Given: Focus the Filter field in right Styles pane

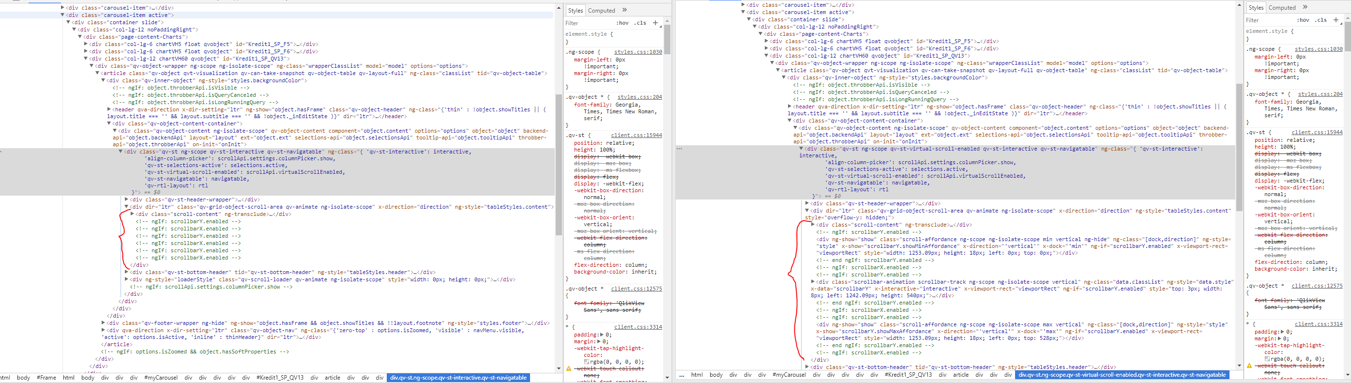Looking at the screenshot, I should click(x=1269, y=20).
